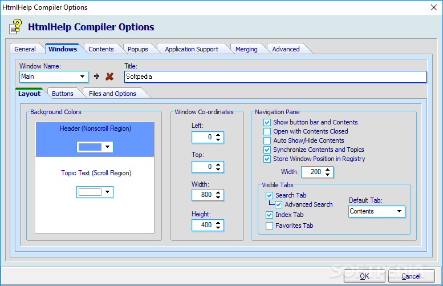Increase the Navigation Pane Width of 200

point(327,170)
